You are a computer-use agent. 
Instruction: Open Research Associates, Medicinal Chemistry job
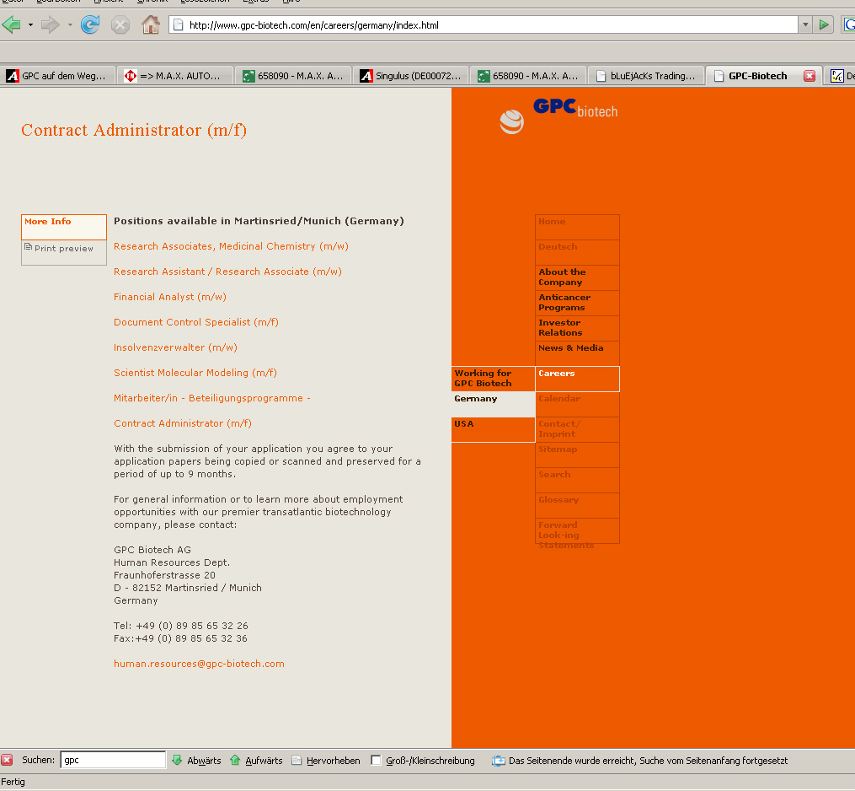coord(231,246)
